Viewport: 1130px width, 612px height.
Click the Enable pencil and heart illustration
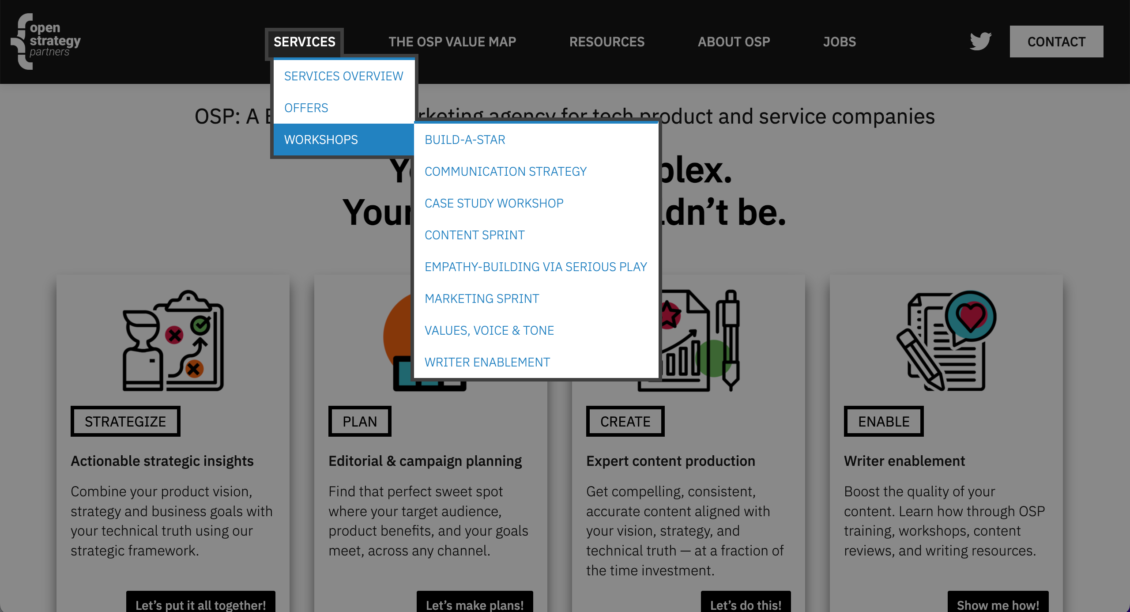tap(946, 341)
